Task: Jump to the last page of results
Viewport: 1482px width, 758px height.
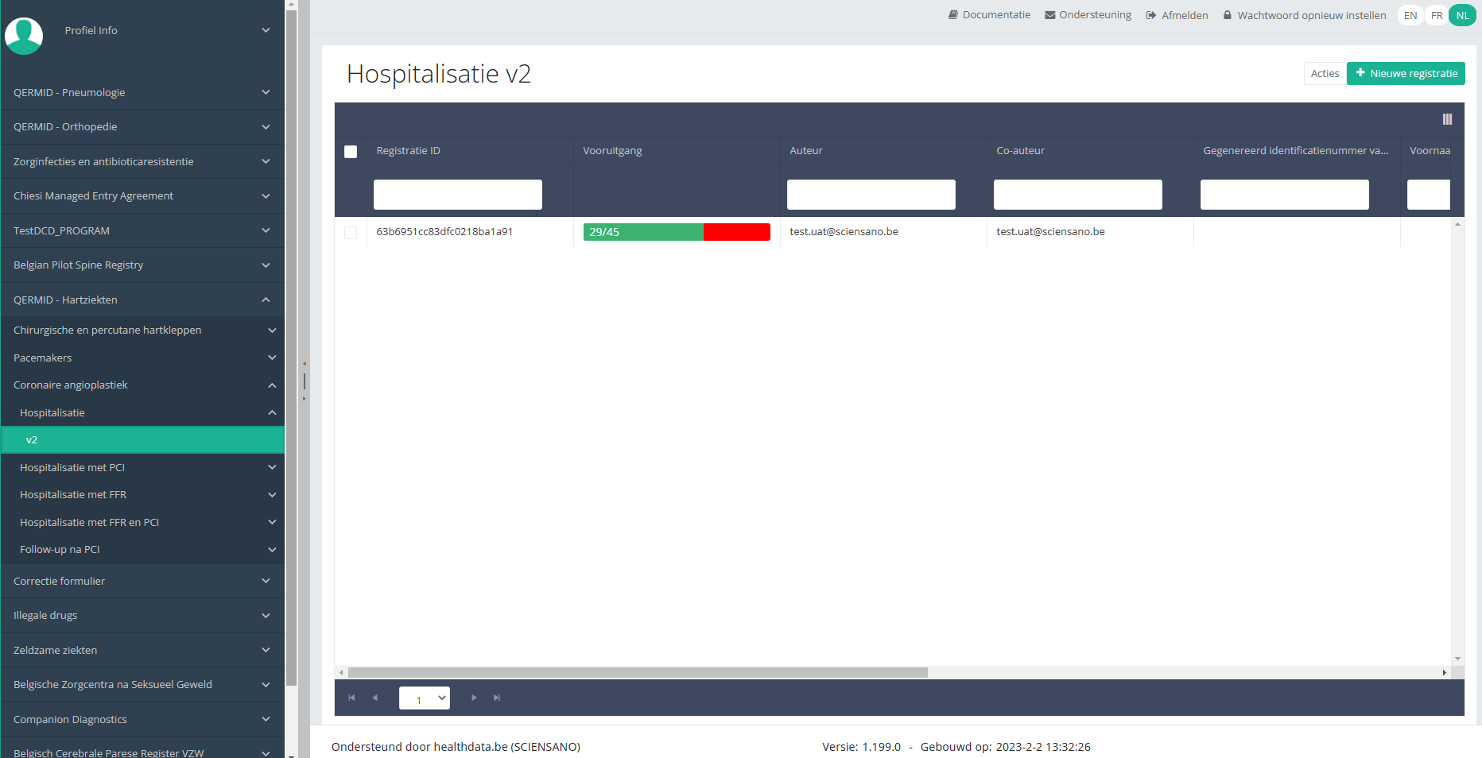Action: pyautogui.click(x=497, y=698)
